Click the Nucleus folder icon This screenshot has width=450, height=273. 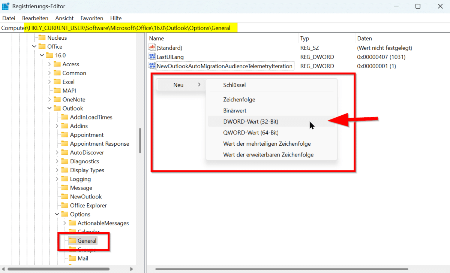(42, 37)
